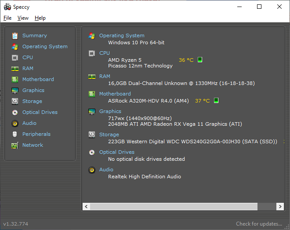Open the RAM section in sidebar
Screen dimensions: 290x230
[28, 68]
